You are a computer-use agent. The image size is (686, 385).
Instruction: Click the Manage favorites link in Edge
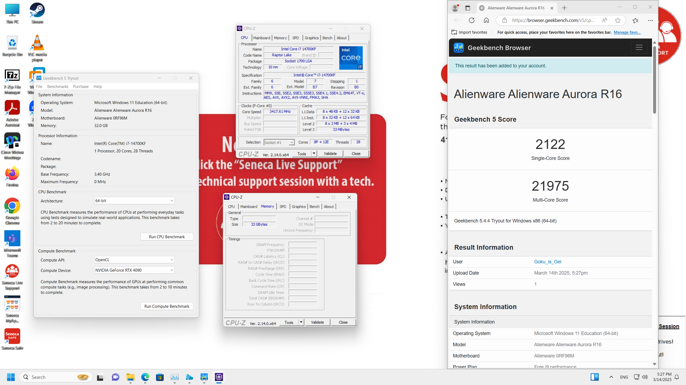tap(627, 32)
